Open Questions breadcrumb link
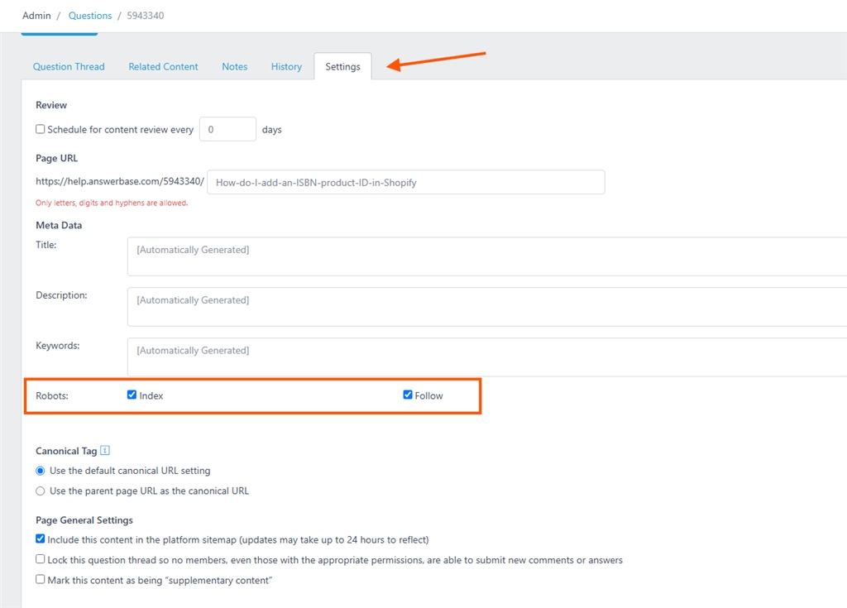 (x=90, y=16)
